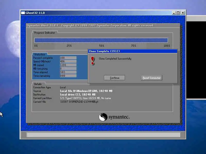Screen dimensions: 206x154
Task: Click the Statistics group label
Action: pyautogui.click(x=40, y=54)
